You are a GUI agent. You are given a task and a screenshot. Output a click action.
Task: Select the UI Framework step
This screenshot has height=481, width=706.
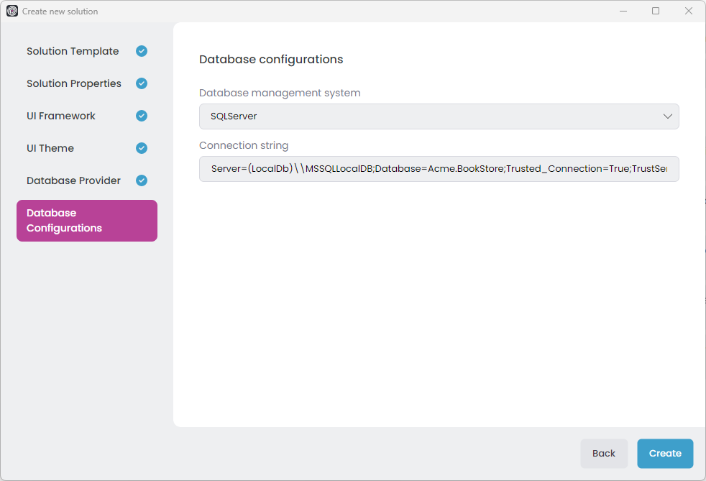click(x=61, y=116)
